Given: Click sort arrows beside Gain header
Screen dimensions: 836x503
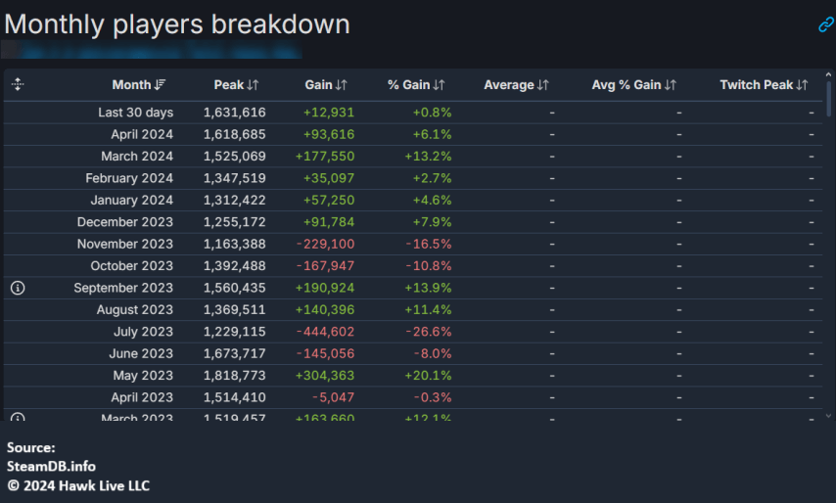Looking at the screenshot, I should click(341, 85).
